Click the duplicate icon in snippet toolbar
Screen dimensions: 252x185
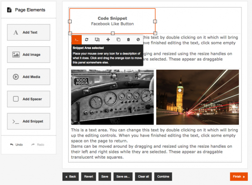click(x=119, y=39)
